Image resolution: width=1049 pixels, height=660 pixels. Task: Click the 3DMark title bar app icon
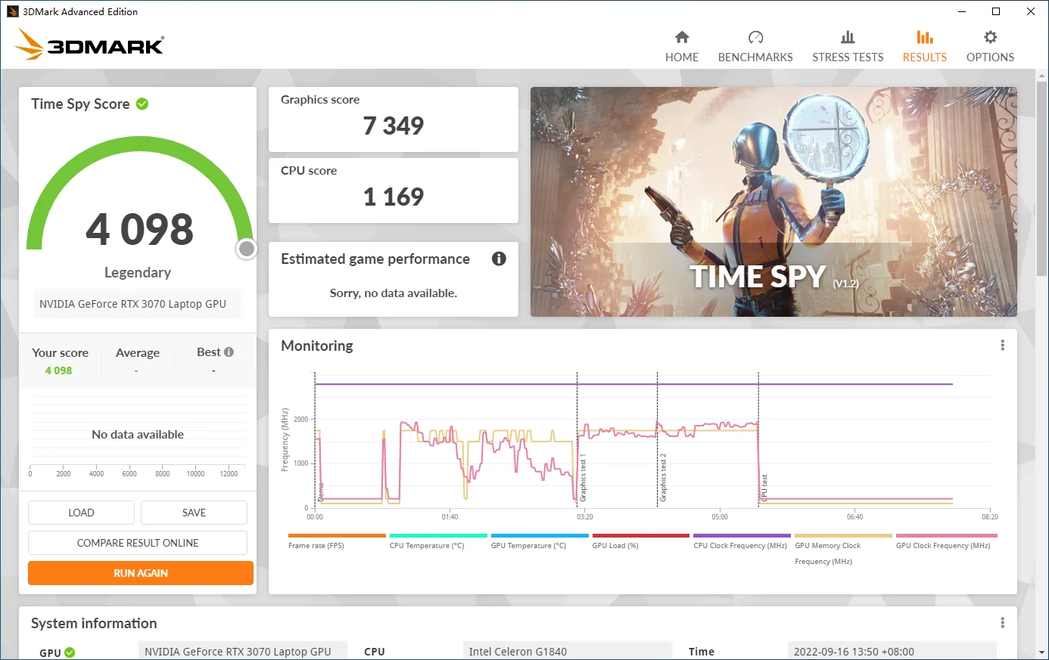click(x=12, y=11)
